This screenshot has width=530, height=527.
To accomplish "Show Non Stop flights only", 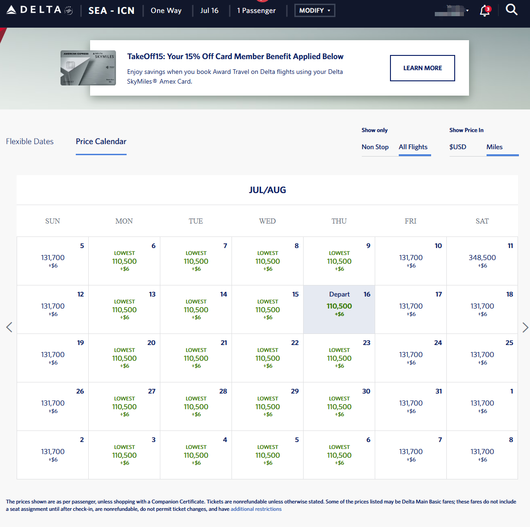I will 375,147.
